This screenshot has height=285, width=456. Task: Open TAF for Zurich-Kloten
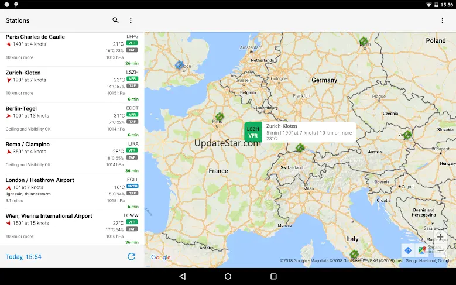132,86
